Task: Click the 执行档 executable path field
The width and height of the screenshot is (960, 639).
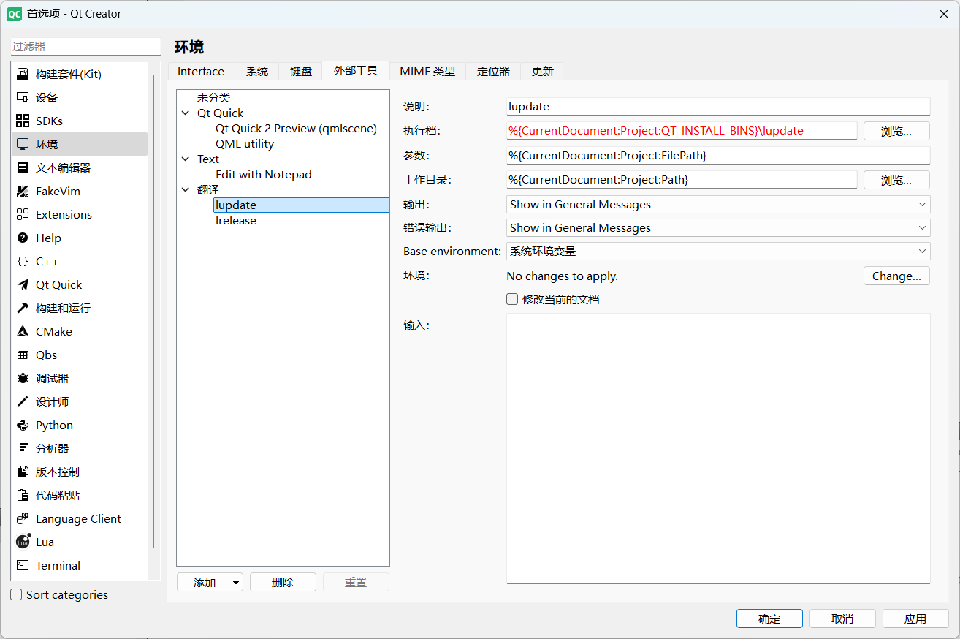Action: click(682, 131)
